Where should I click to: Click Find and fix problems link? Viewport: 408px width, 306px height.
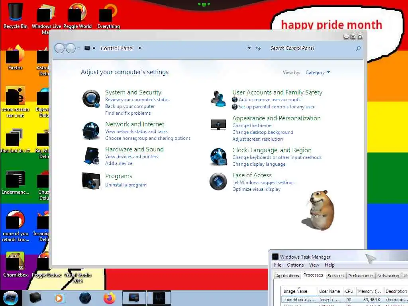(128, 113)
